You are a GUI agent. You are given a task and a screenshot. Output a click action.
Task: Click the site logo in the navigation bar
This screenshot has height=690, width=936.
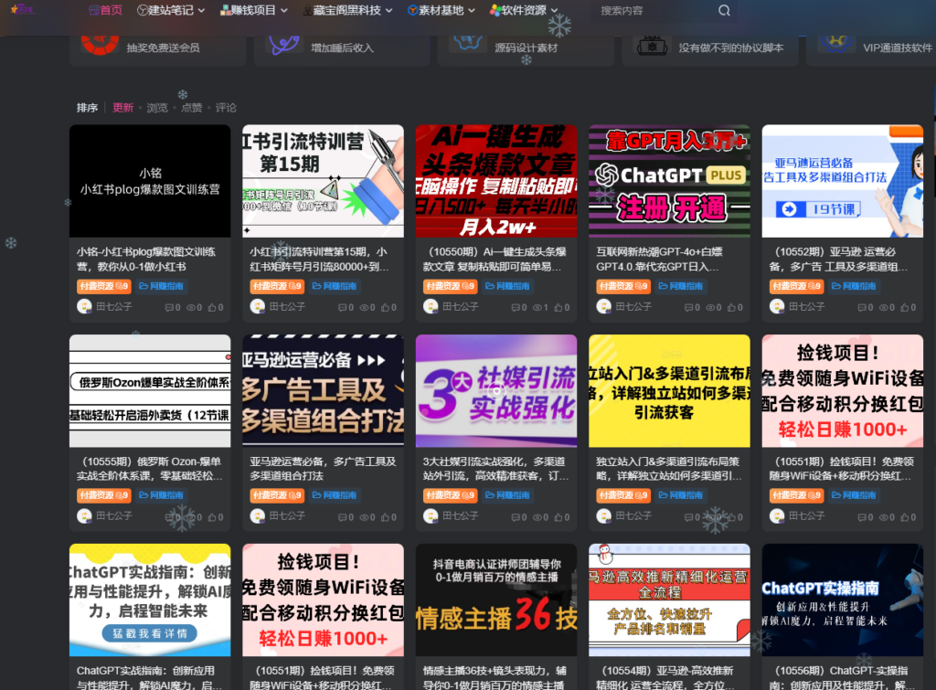pyautogui.click(x=21, y=10)
